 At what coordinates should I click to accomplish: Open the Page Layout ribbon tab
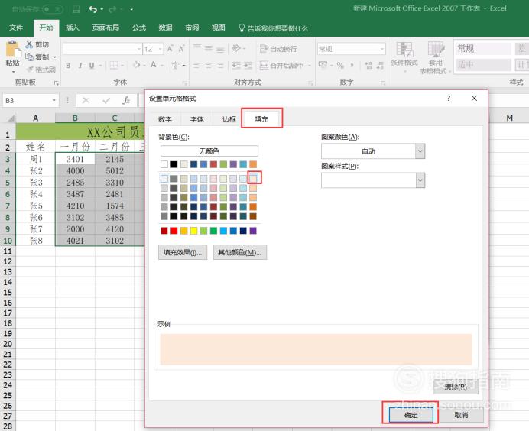point(106,28)
